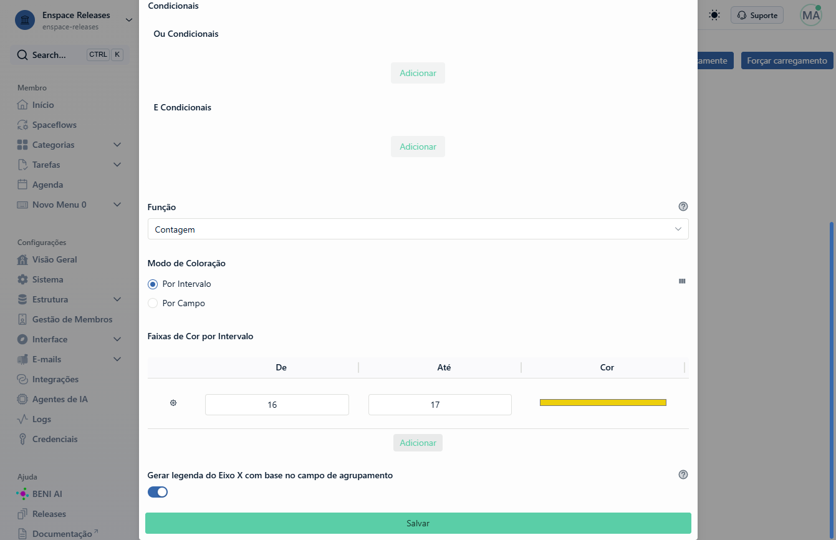Open the Releases sidebar item
836x540 pixels.
pyautogui.click(x=49, y=514)
